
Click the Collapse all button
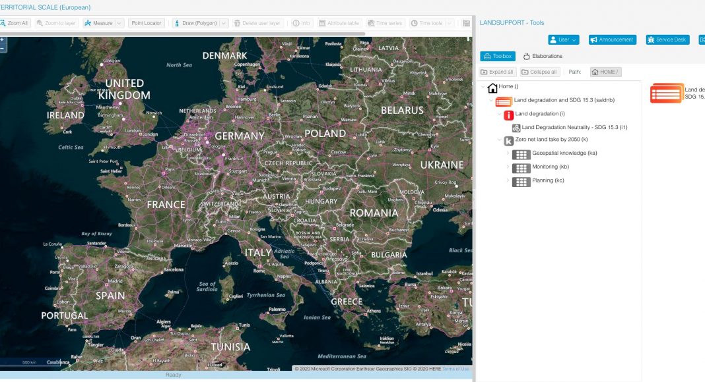coord(539,72)
